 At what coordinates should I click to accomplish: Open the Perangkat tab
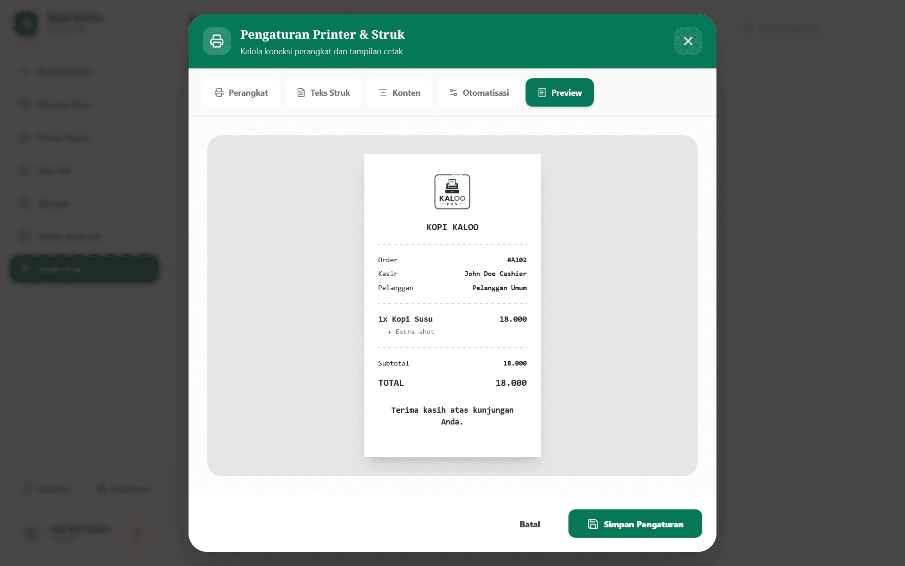click(x=241, y=92)
